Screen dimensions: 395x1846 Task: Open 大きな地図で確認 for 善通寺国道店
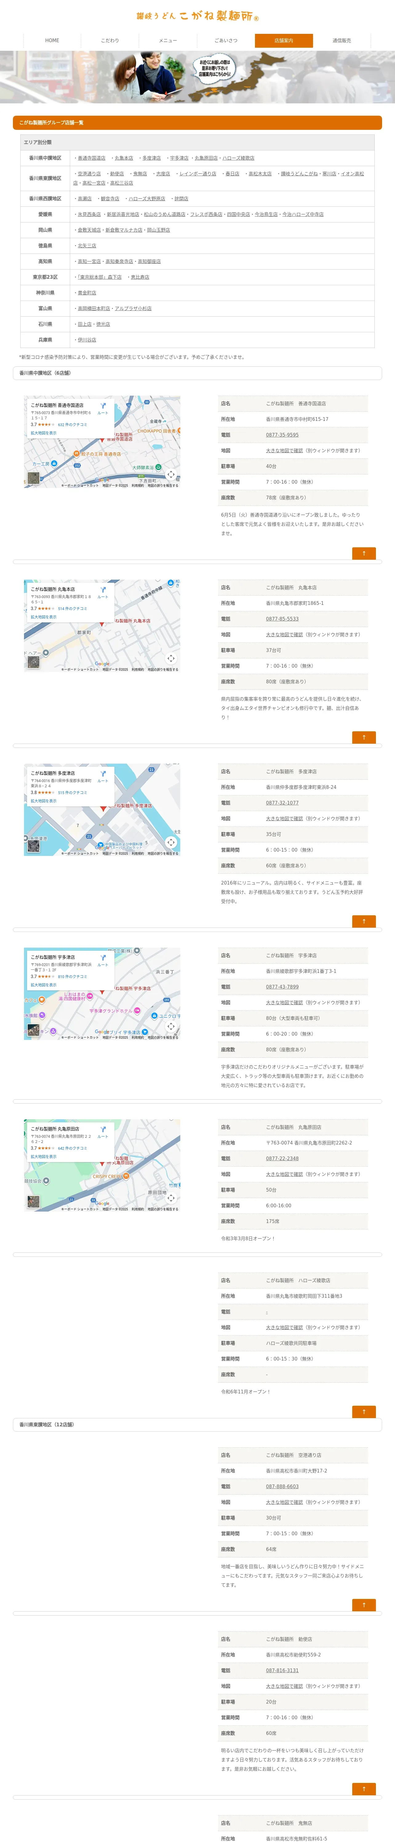pos(285,451)
